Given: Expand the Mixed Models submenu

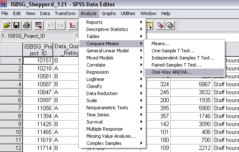Looking at the screenshot, I should (112, 58).
